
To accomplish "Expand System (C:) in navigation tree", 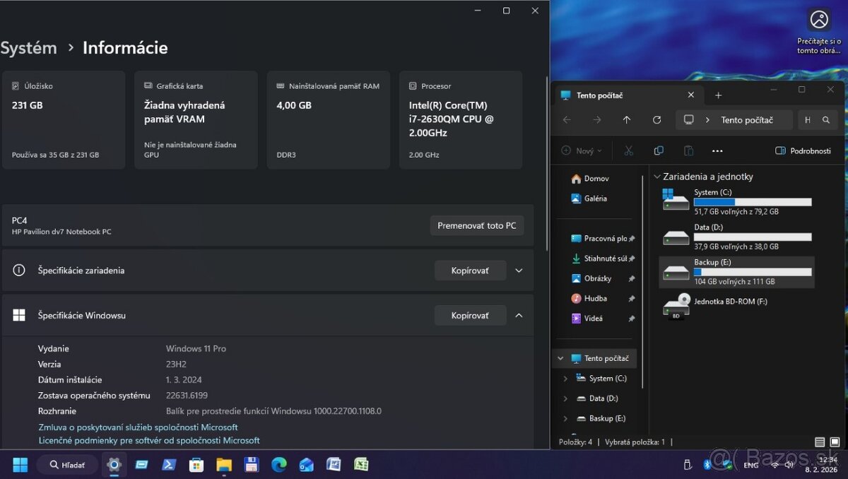I will (565, 379).
